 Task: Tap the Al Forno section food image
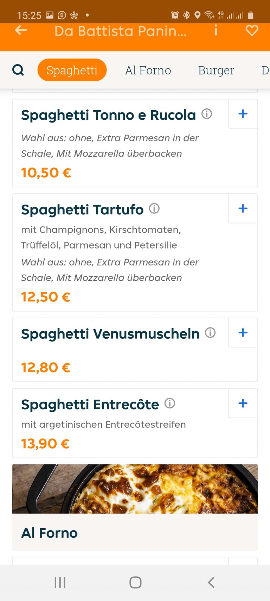[x=135, y=489]
